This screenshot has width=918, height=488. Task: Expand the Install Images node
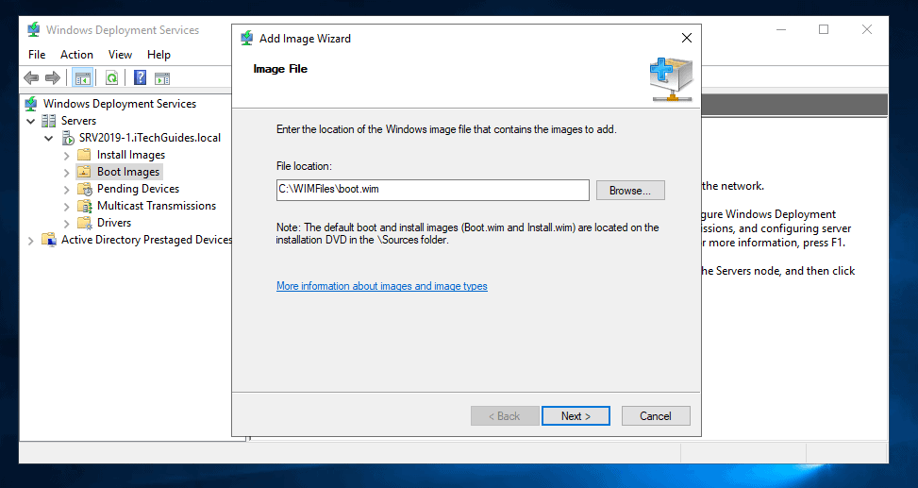(x=66, y=155)
